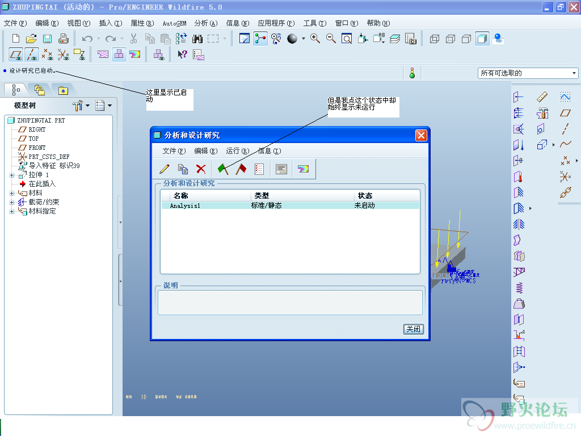This screenshot has width=581, height=436.
Task: Click the spring icon on right toolbar
Action: [x=519, y=288]
